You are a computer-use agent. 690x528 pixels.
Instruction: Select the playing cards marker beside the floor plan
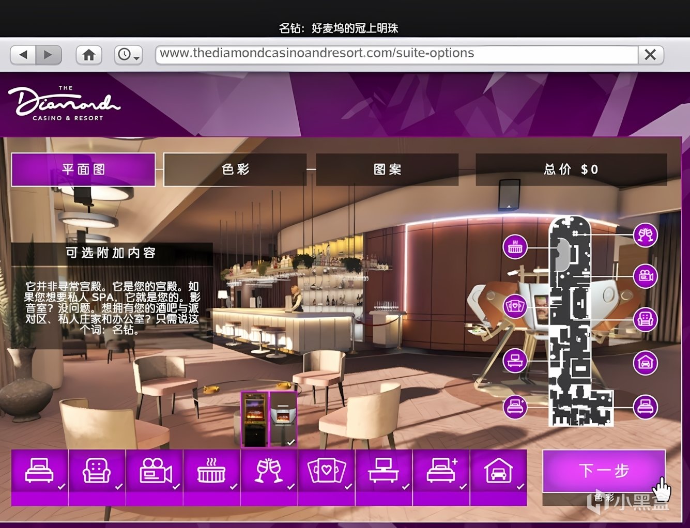pyautogui.click(x=515, y=306)
